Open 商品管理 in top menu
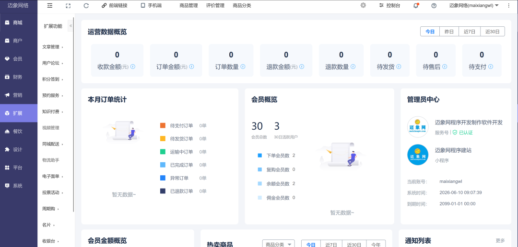 [x=188, y=6]
